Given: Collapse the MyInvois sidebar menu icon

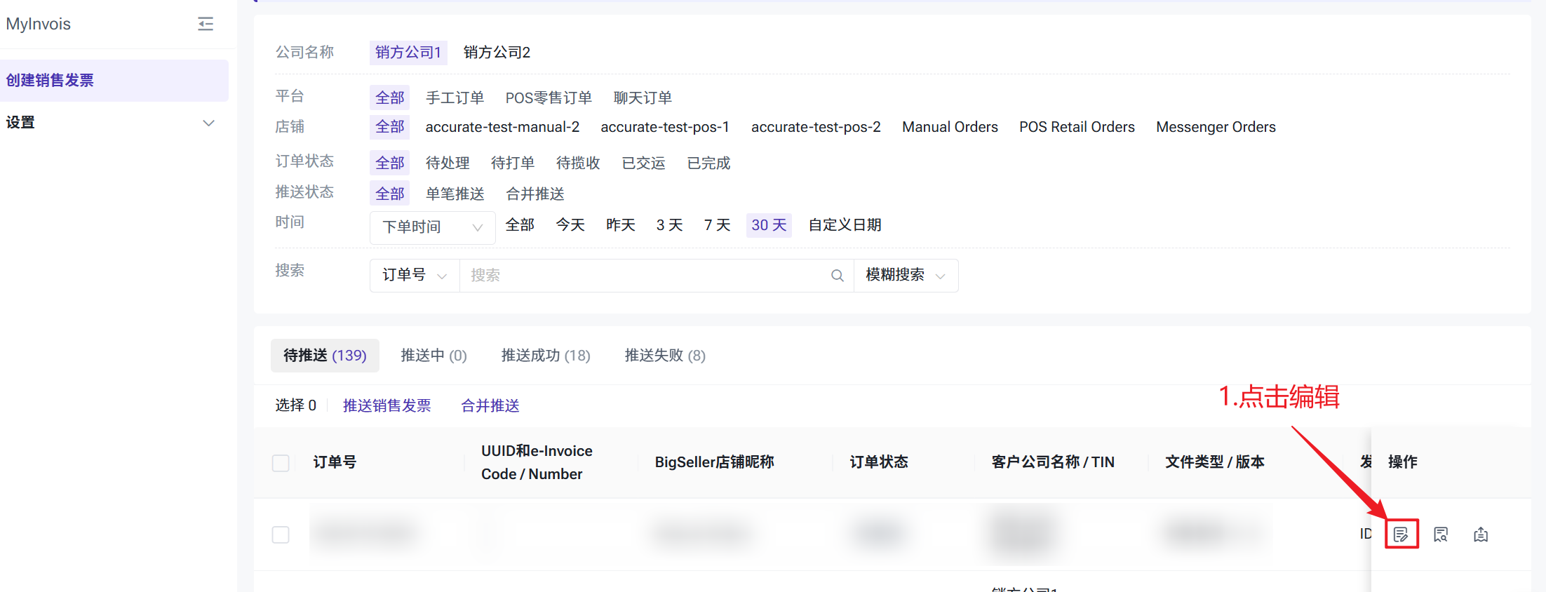Looking at the screenshot, I should pos(206,24).
